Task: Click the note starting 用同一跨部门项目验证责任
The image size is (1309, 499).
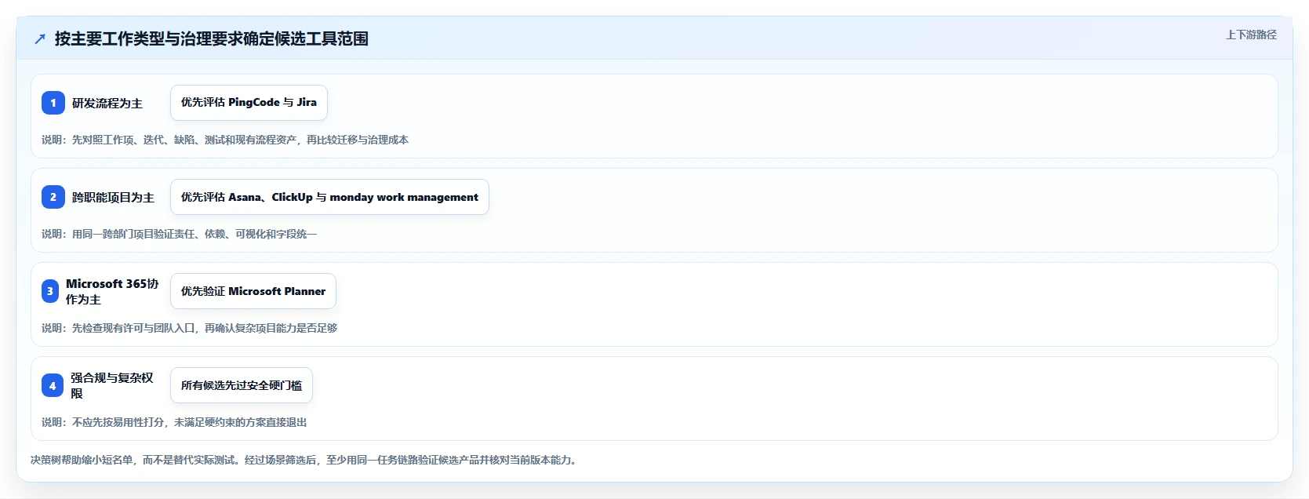Action: pos(180,234)
